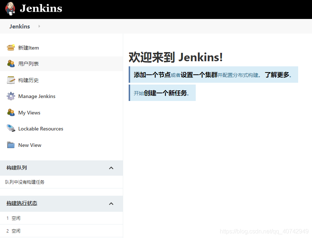Open the 构建历史 menu entry

tap(28, 80)
